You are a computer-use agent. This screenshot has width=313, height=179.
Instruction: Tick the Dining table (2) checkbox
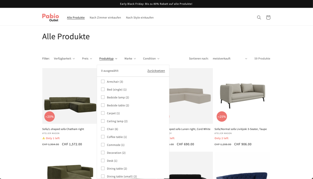click(x=103, y=168)
